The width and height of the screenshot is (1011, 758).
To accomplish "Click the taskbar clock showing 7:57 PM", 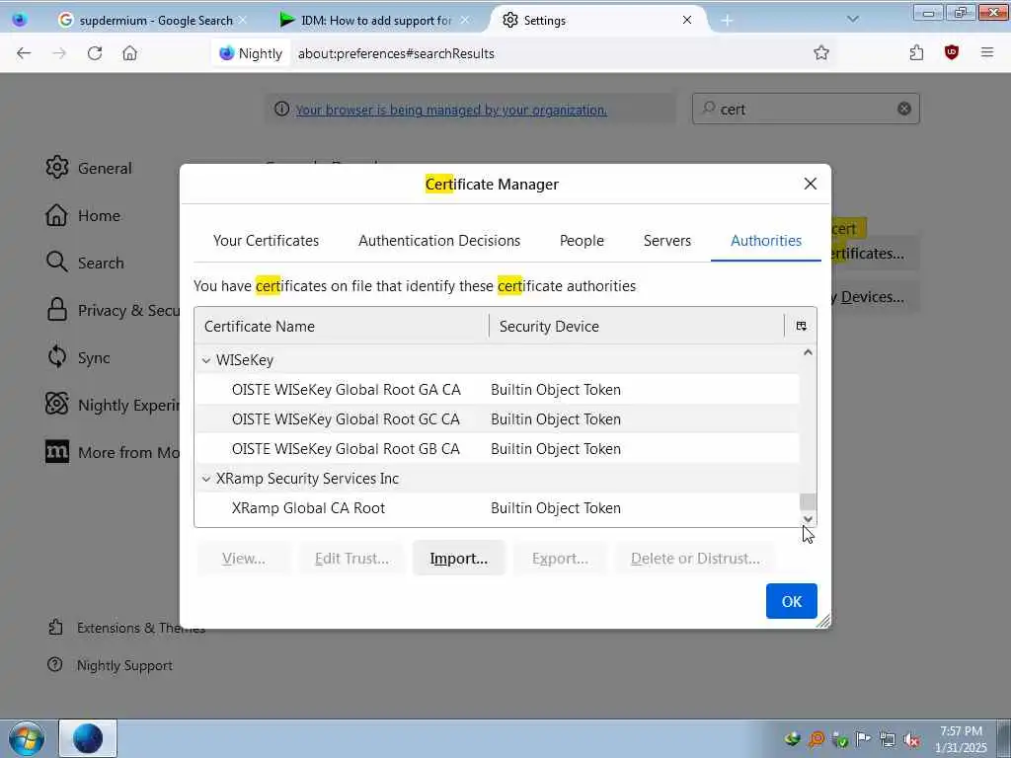I will (961, 739).
